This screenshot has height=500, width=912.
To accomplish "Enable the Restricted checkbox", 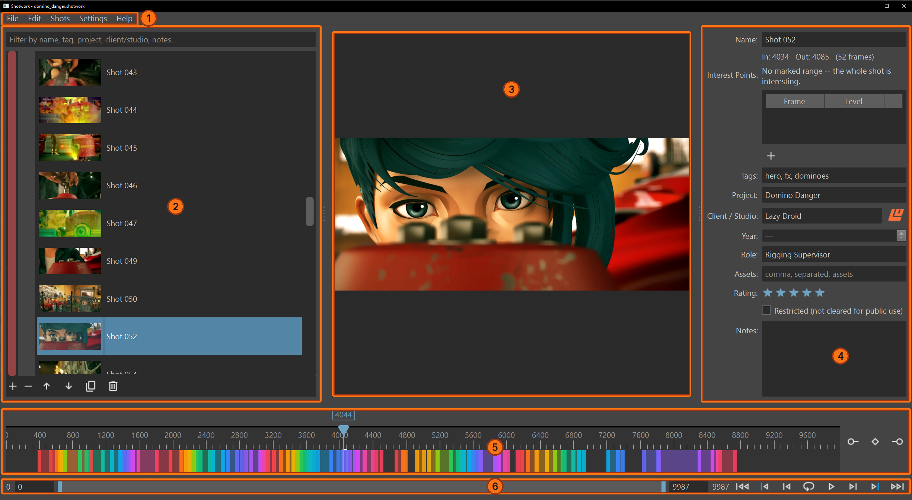I will (x=766, y=310).
